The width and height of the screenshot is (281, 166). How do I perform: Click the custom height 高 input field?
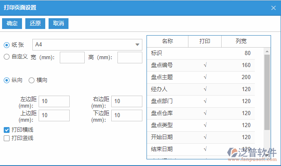click(x=130, y=58)
